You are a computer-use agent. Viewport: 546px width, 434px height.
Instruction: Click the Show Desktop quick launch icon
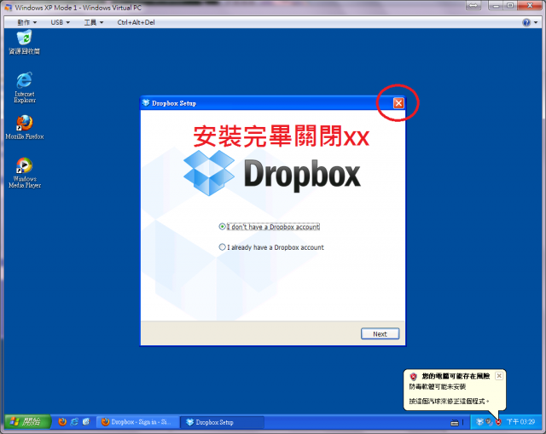point(86,422)
